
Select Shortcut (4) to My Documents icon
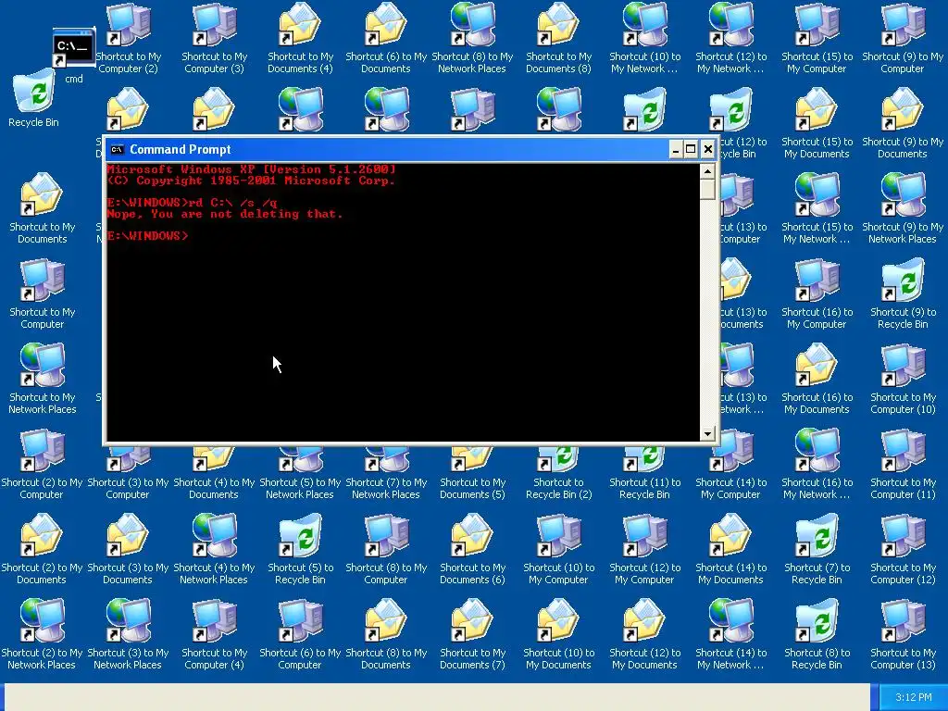(x=214, y=461)
